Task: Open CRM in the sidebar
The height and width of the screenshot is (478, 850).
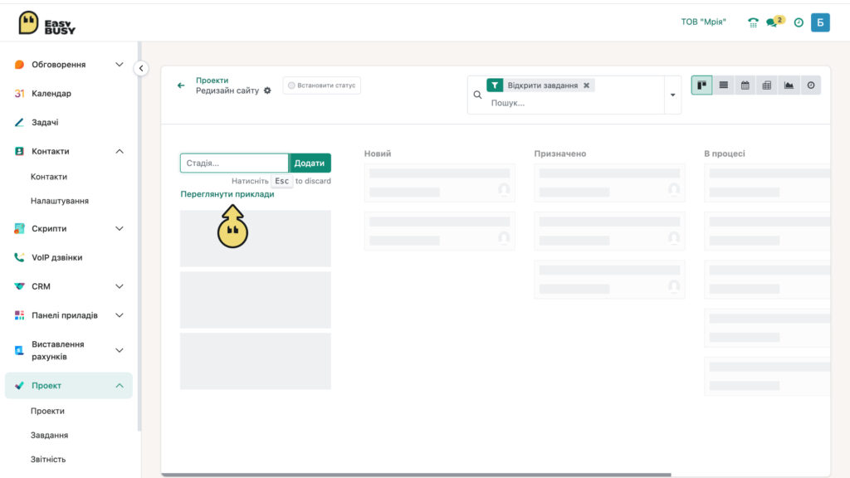Action: 41,286
